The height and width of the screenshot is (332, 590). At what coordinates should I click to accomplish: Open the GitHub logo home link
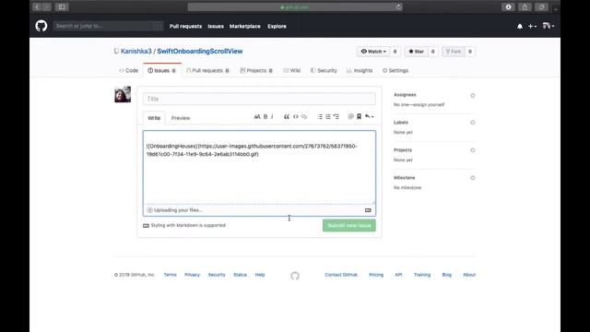(x=41, y=26)
